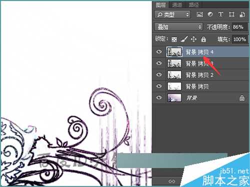Switch to the 路径 tab
250x187 pixels.
(193, 5)
